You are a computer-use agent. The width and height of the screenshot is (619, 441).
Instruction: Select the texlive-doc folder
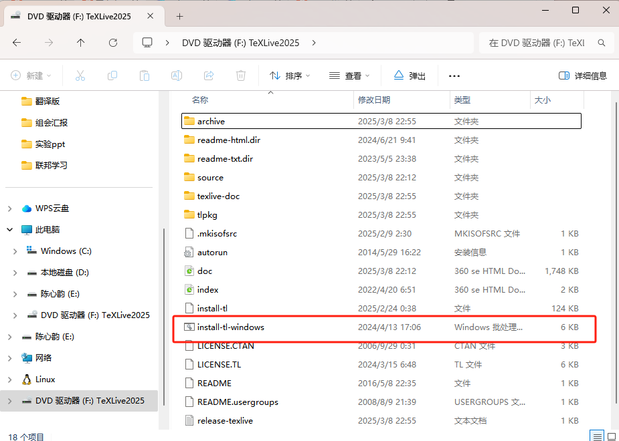point(381,196)
